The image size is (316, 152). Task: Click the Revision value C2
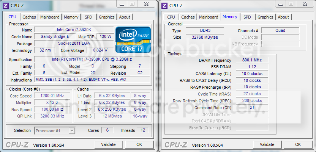140,73
